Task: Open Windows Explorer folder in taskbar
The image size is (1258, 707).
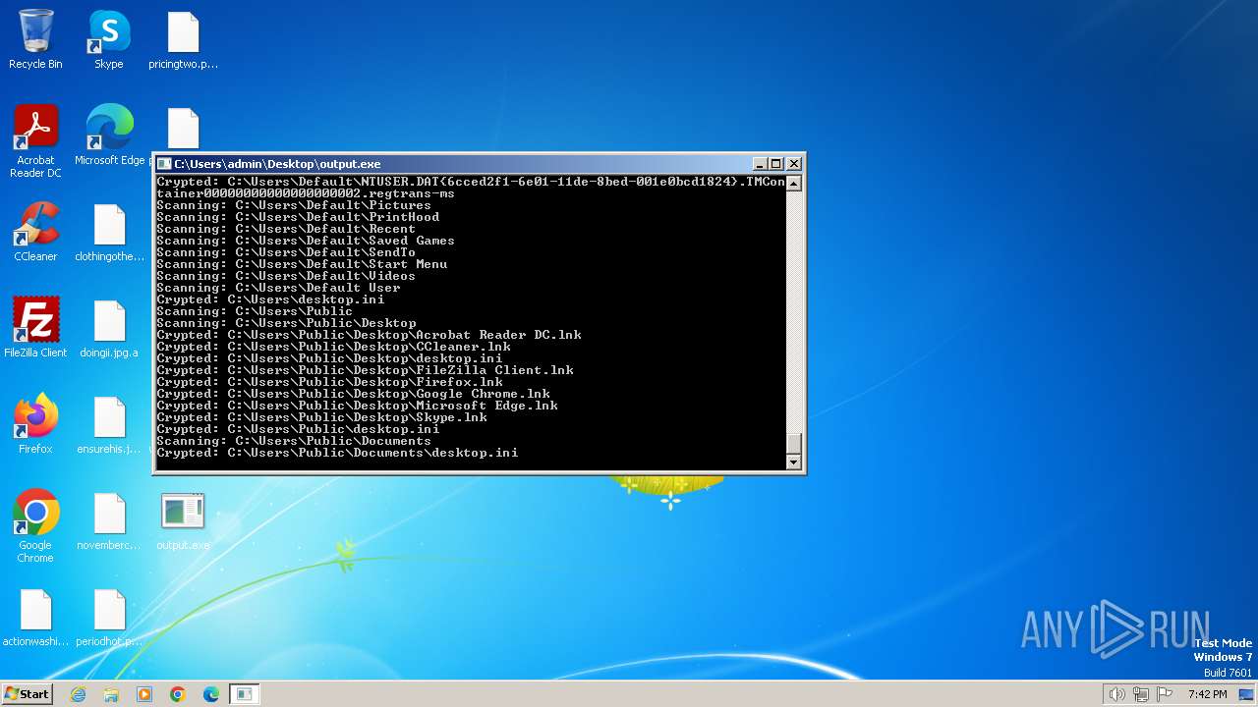Action: pos(111,694)
